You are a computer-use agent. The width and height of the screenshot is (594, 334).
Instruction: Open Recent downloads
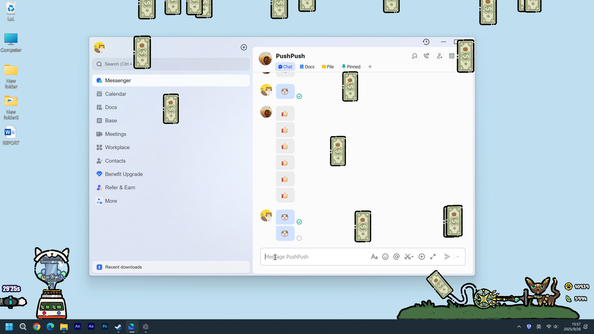[123, 267]
